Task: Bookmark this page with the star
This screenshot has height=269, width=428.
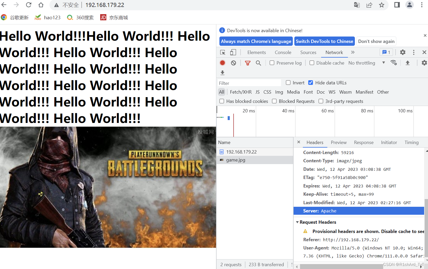Action: point(382,5)
